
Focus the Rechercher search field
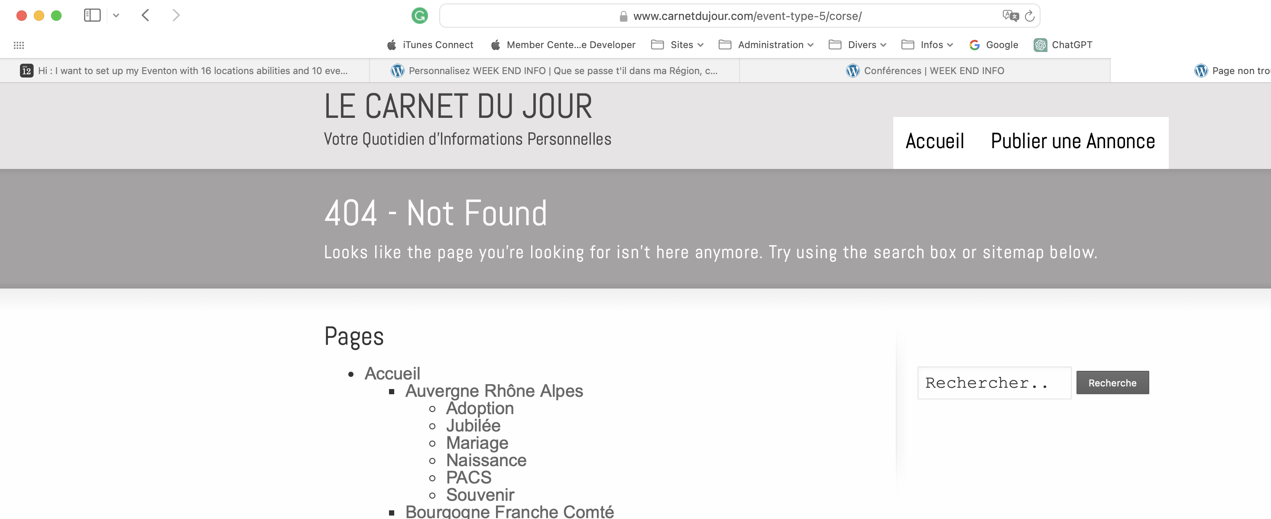click(994, 383)
